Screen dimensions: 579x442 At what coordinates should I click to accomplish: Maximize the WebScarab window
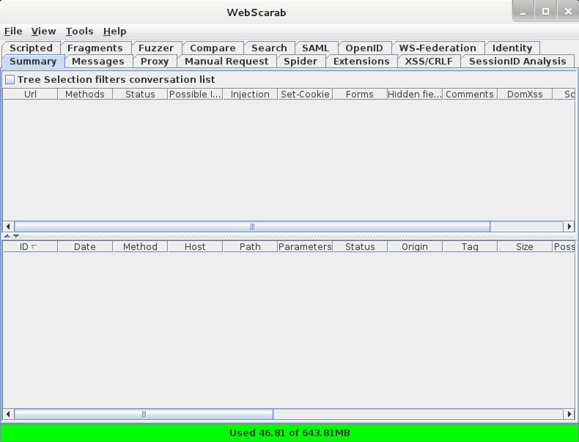tap(546, 11)
